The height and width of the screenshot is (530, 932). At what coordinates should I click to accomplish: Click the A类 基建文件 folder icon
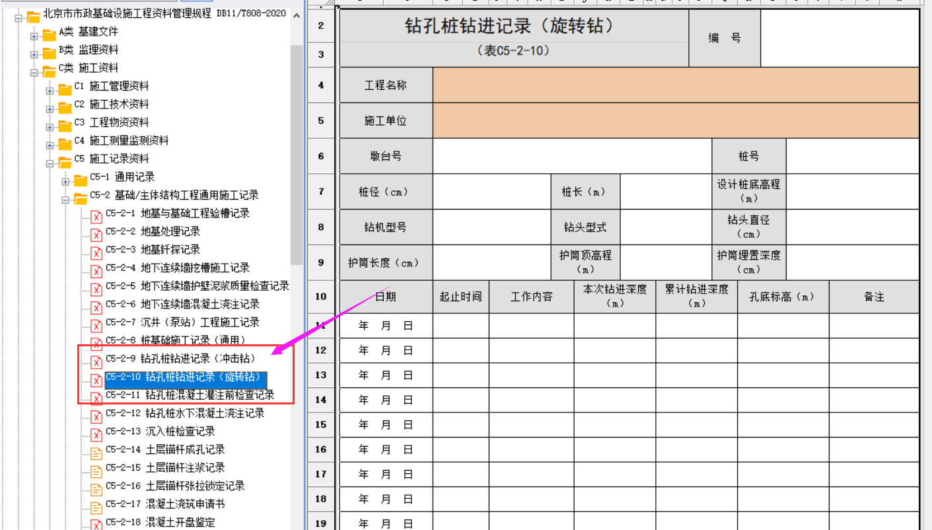(49, 34)
